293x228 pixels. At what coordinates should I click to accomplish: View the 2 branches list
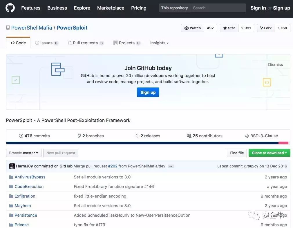pyautogui.click(x=91, y=136)
